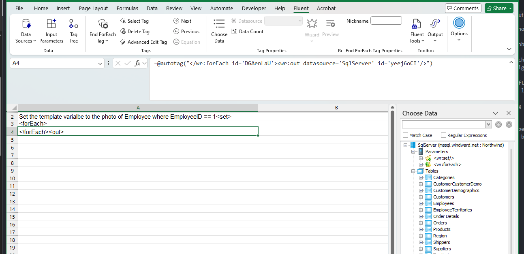
Task: Go to the Next tag
Action: coord(182,21)
